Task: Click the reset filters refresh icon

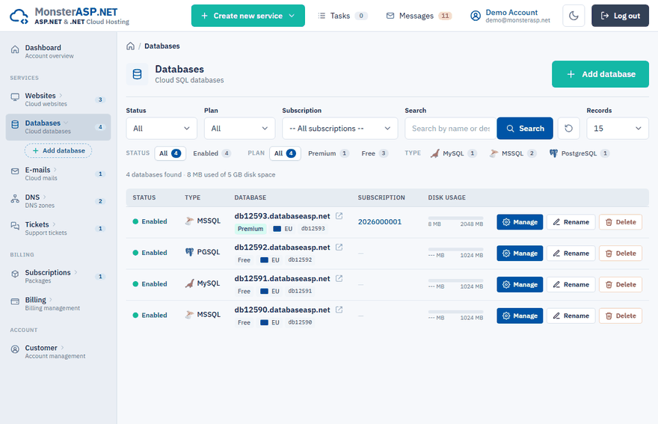Action: [568, 129]
